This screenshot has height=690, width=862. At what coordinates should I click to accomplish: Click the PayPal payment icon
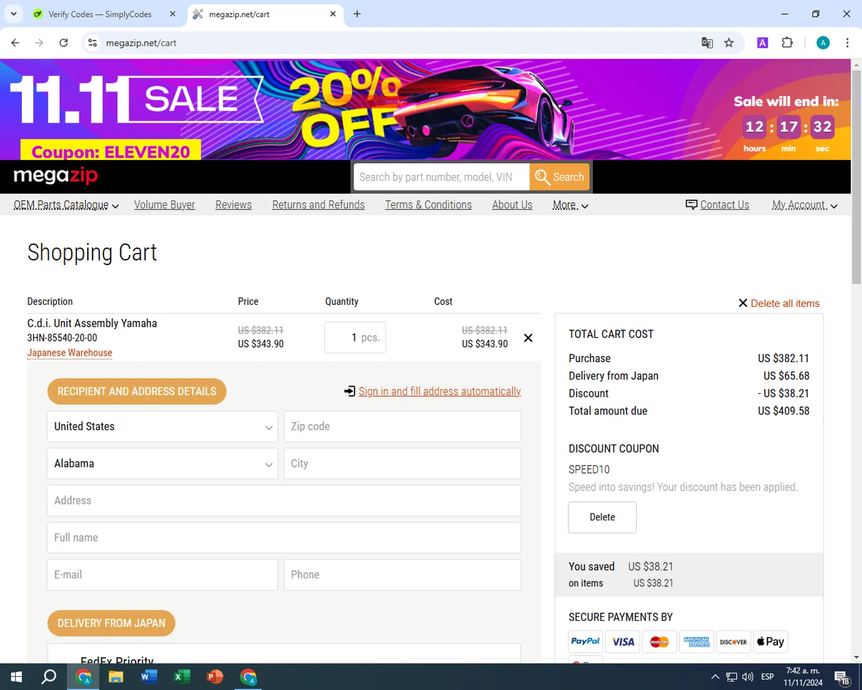click(585, 641)
